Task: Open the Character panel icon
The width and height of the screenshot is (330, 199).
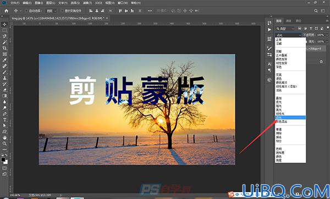Action: point(269,64)
